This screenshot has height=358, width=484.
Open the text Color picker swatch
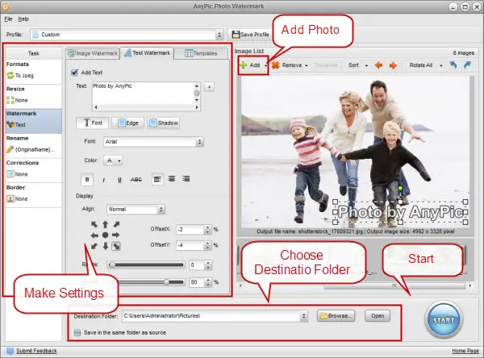113,160
